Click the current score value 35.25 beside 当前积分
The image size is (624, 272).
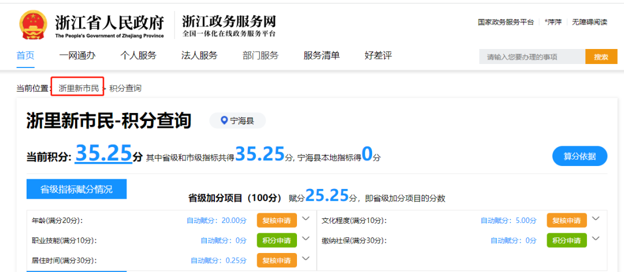pos(103,153)
